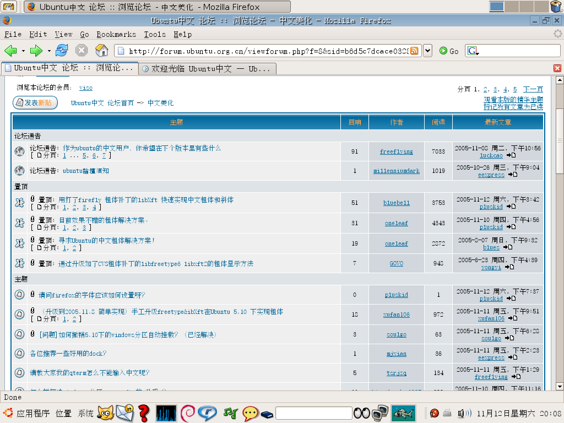
Task: Open the ubuntu論壇須知 announcement thread
Action: tap(86, 171)
